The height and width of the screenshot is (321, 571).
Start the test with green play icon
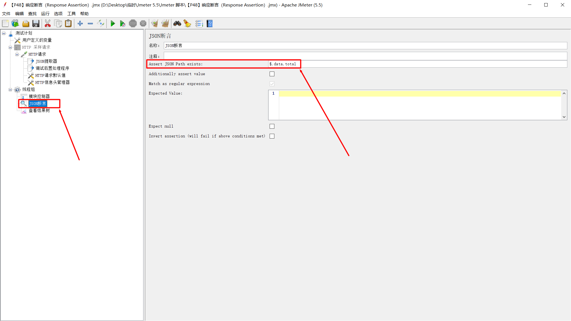pos(113,24)
